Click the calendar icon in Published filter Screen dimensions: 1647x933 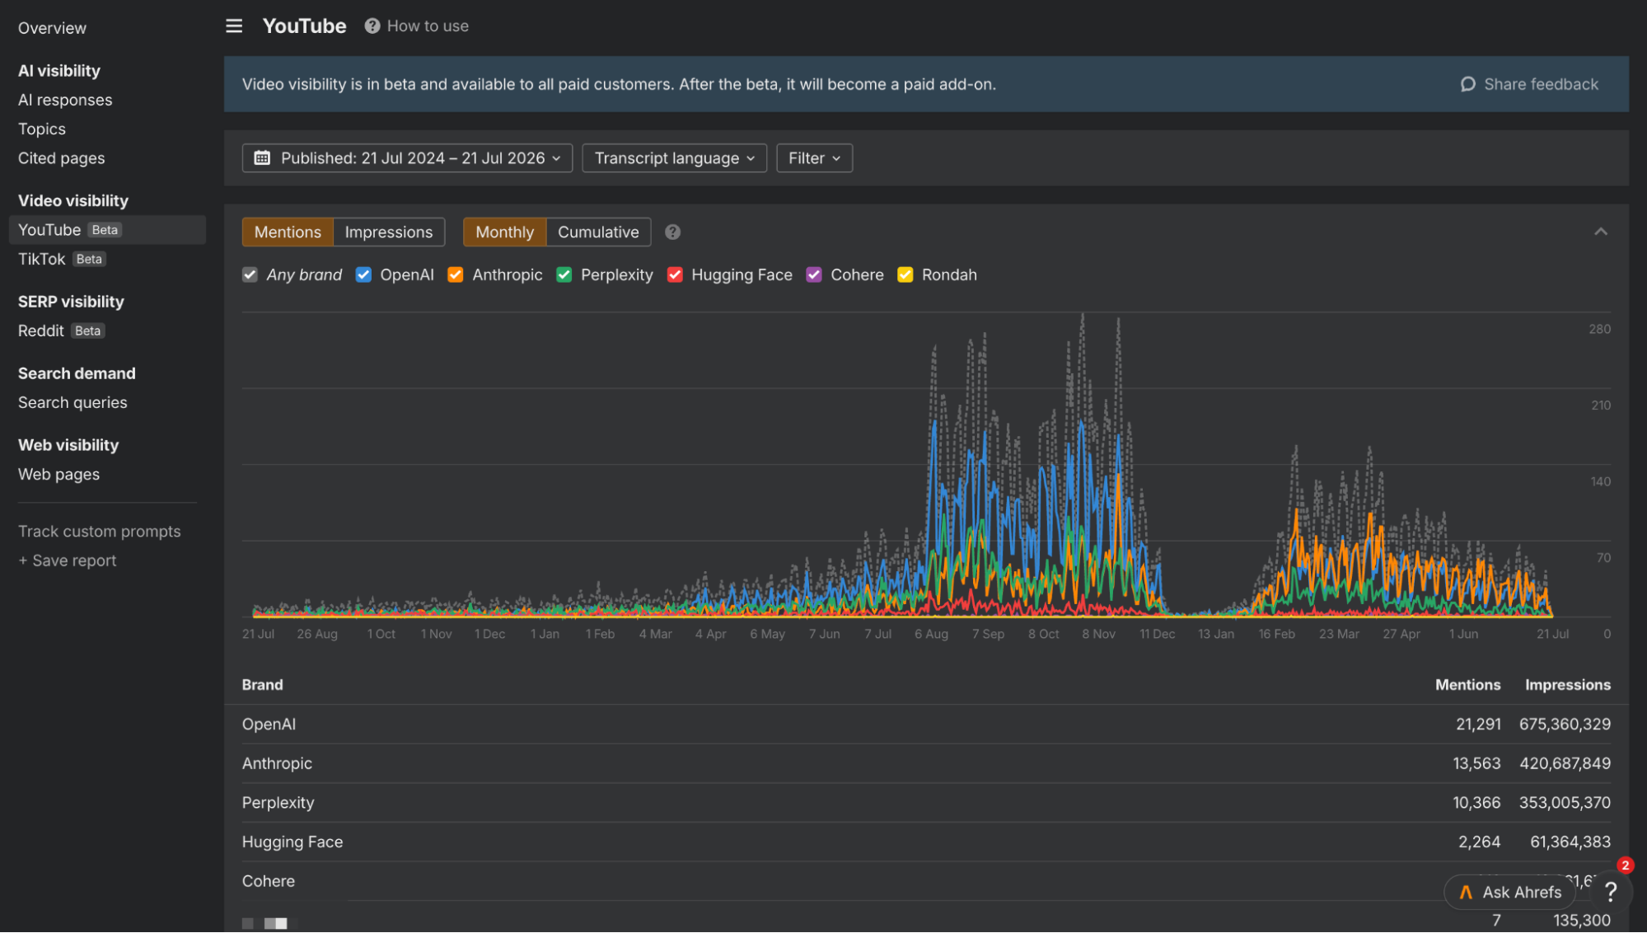[x=262, y=157]
